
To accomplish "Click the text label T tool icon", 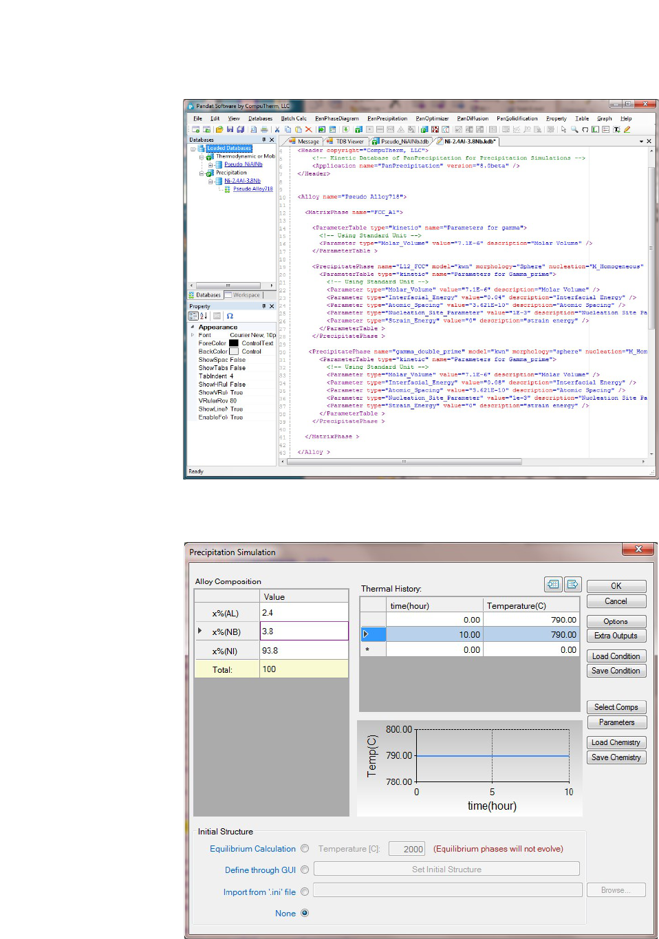I will click(x=616, y=129).
